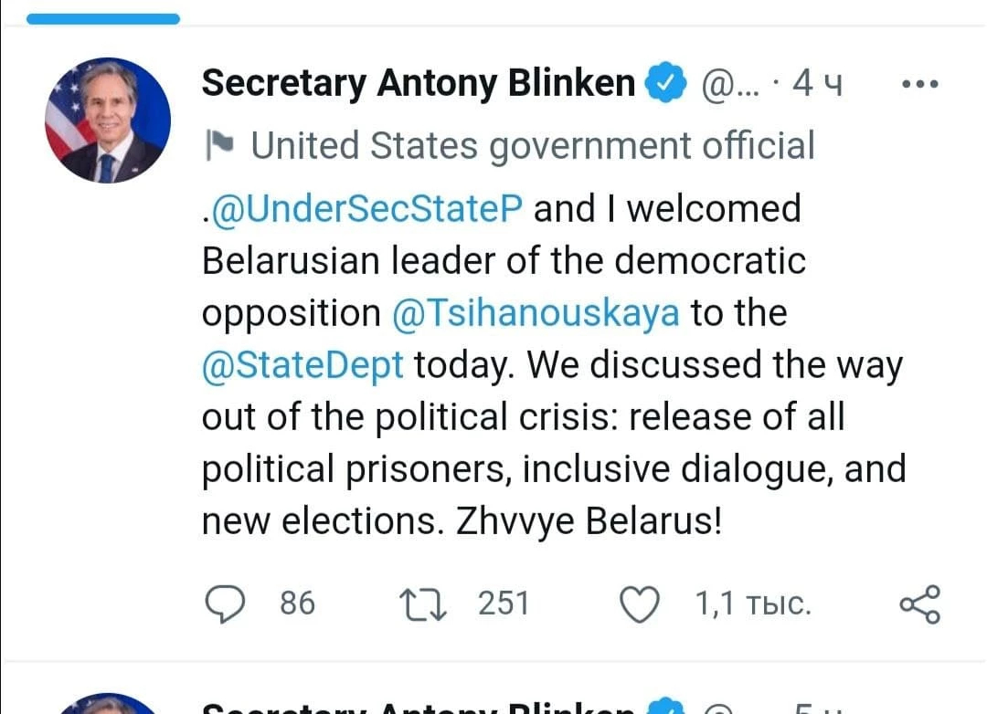Click the truncated @ handle next to name
The image size is (987, 714).
point(730,84)
